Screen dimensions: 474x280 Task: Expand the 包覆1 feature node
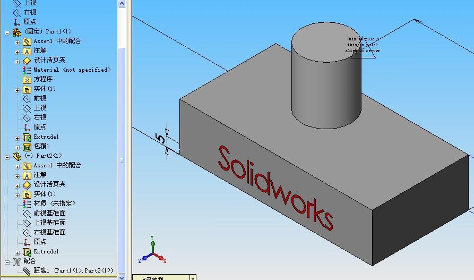[x=17, y=148]
